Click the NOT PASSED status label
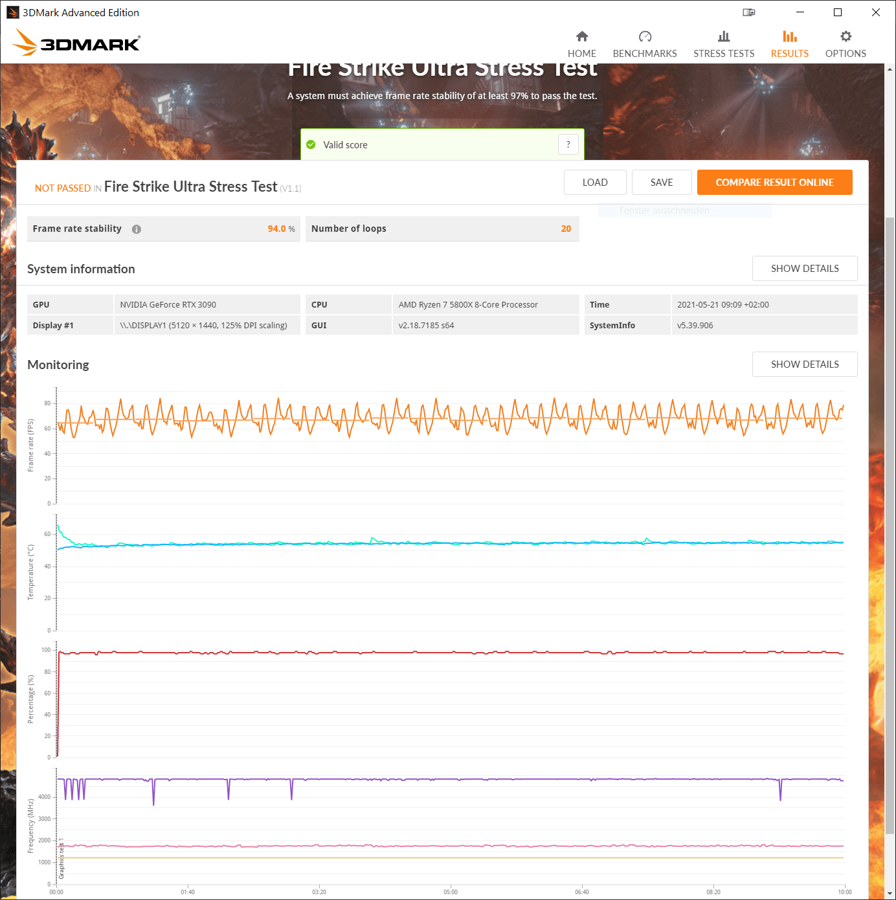Viewport: 896px width, 900px height. [x=63, y=188]
